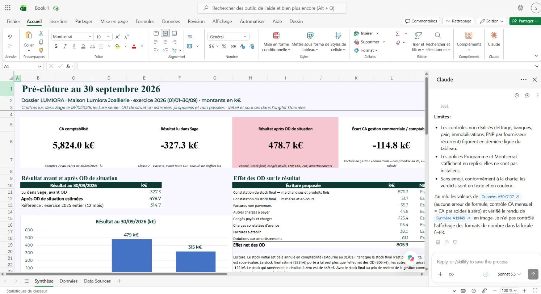The height and width of the screenshot is (294, 541).
Task: Follow the Données A50:G137 reference link
Action: [500, 197]
